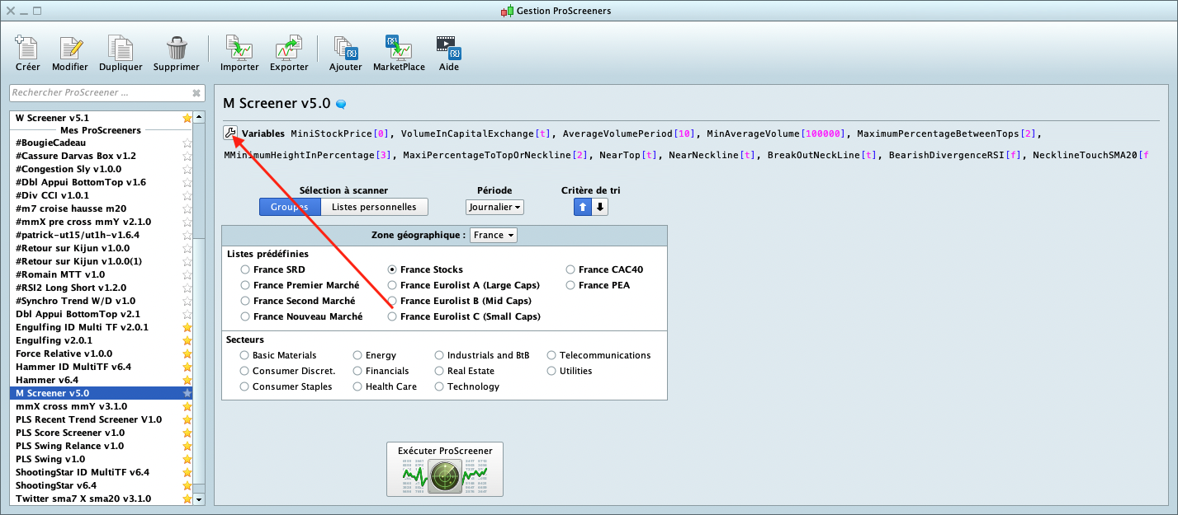Choose Utilities sector option
Viewport: 1178px width, 515px height.
551,371
